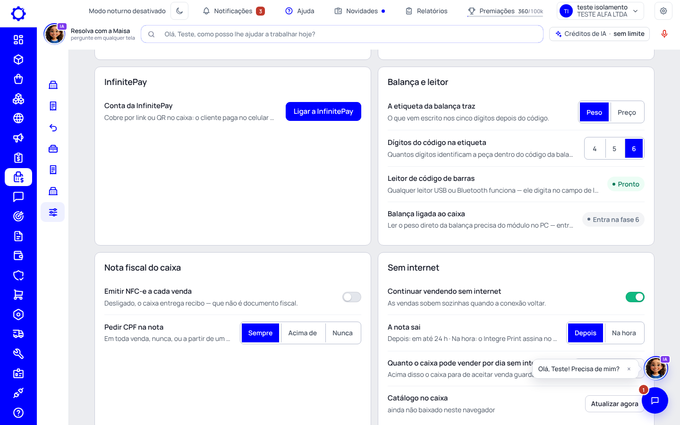Open the globe icon in blue sidebar
Screen dimensions: 680x425
pyautogui.click(x=18, y=118)
